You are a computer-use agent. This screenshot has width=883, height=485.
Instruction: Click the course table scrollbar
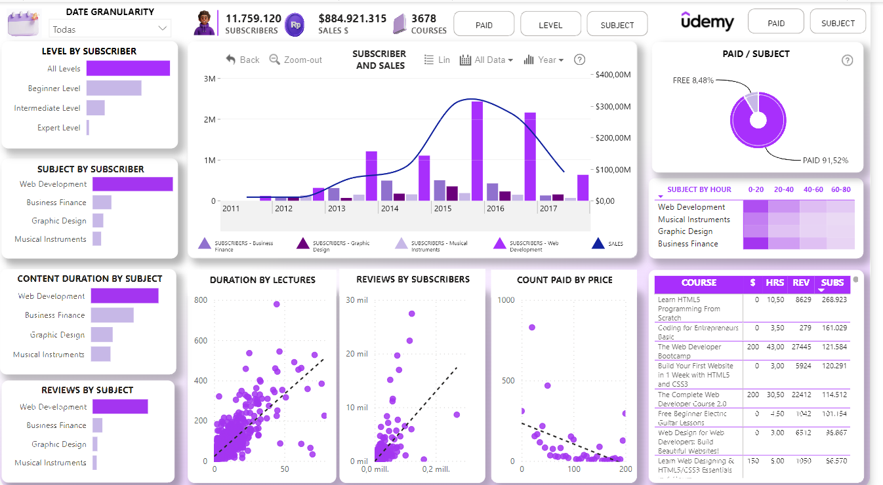pyautogui.click(x=855, y=280)
